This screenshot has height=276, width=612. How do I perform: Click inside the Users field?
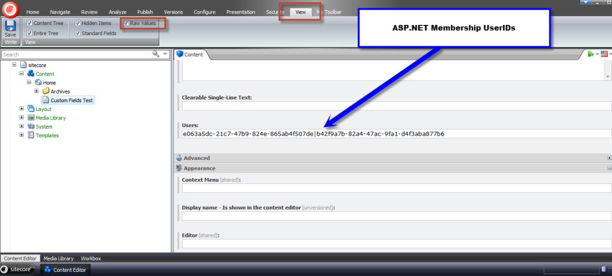coord(396,134)
